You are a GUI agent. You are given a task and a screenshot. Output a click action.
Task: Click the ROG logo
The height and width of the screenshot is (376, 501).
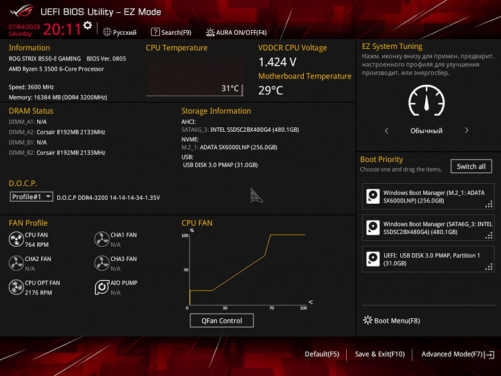pyautogui.click(x=21, y=11)
